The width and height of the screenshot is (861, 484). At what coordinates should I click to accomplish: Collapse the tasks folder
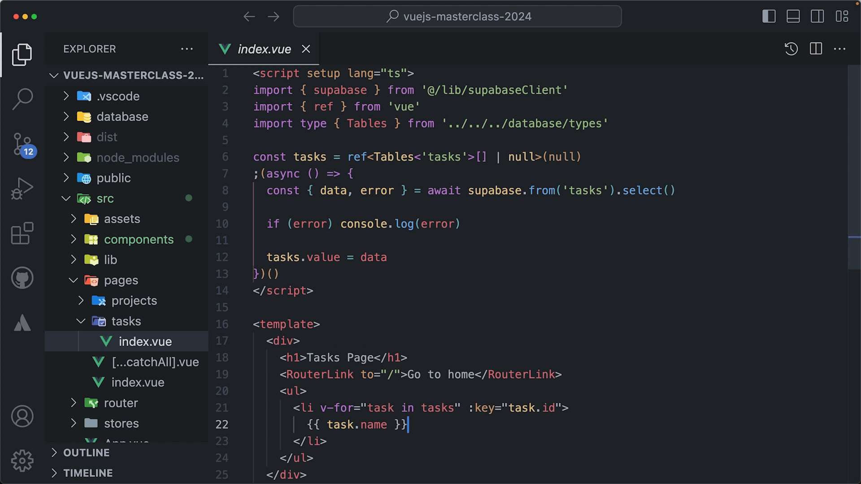pyautogui.click(x=126, y=321)
